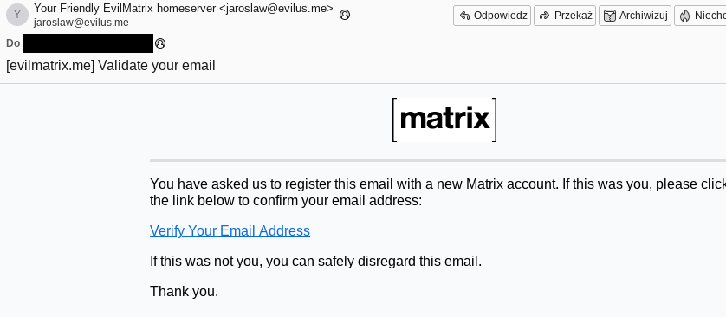The height and width of the screenshot is (317, 726).
Task: Click the line the link below to confirm
Action: click(286, 201)
